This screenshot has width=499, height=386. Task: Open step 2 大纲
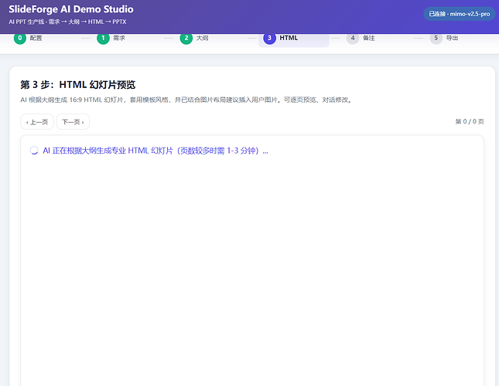click(194, 38)
